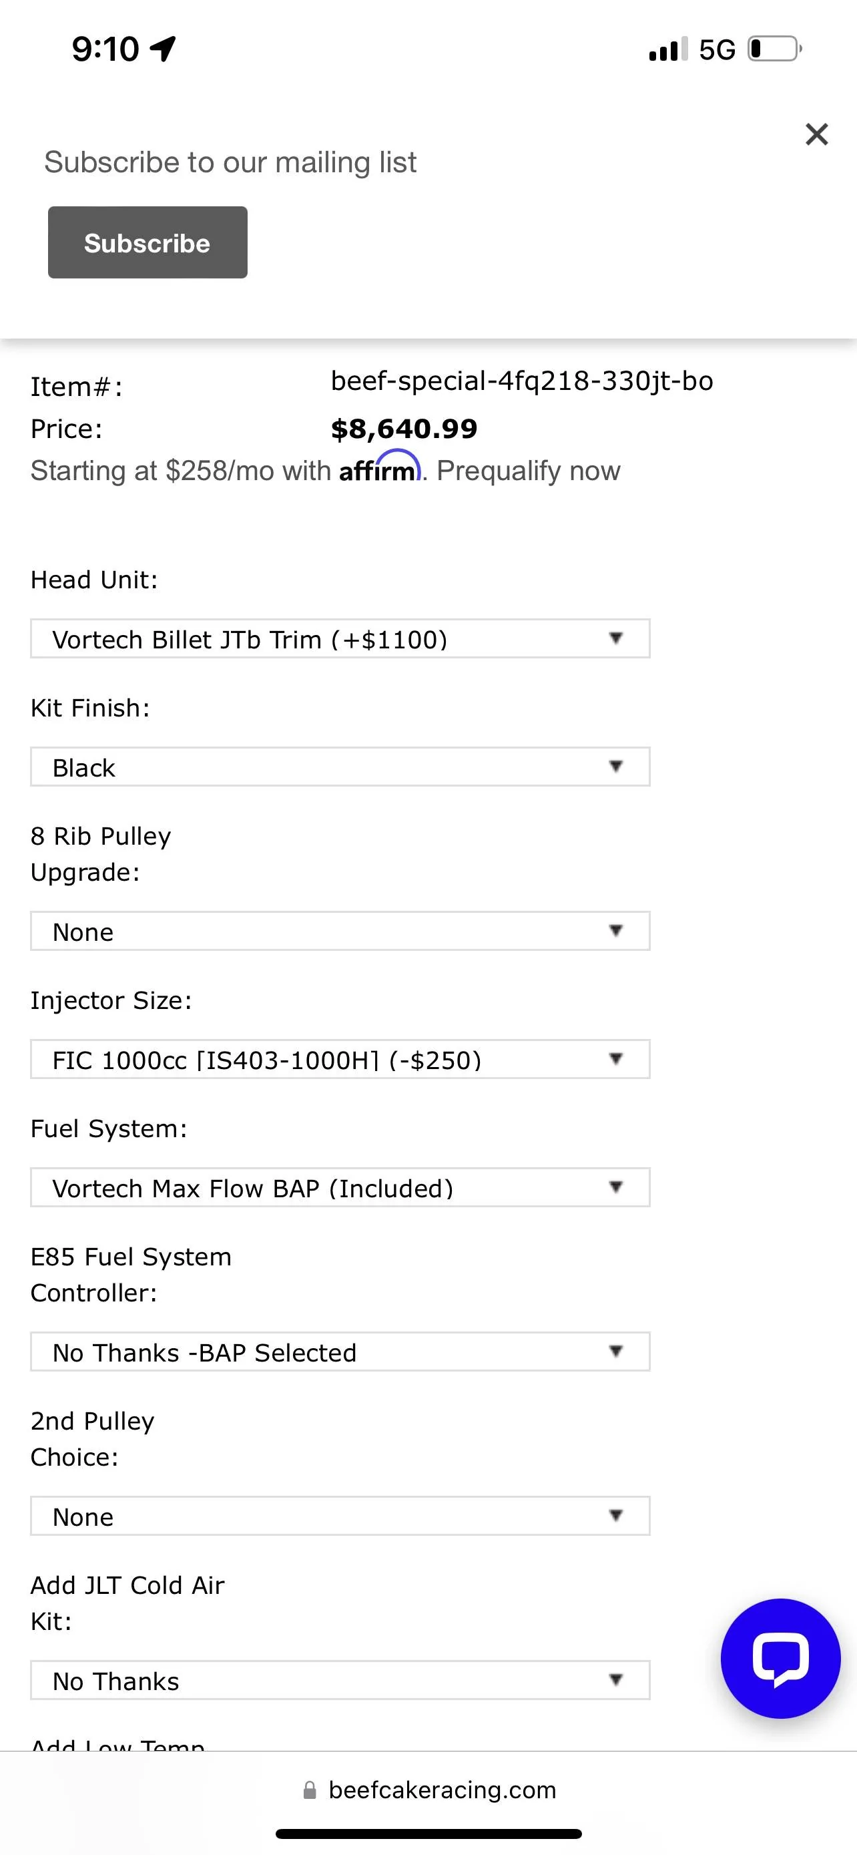Tap the cellular signal bars icon
The height and width of the screenshot is (1855, 857).
669,49
